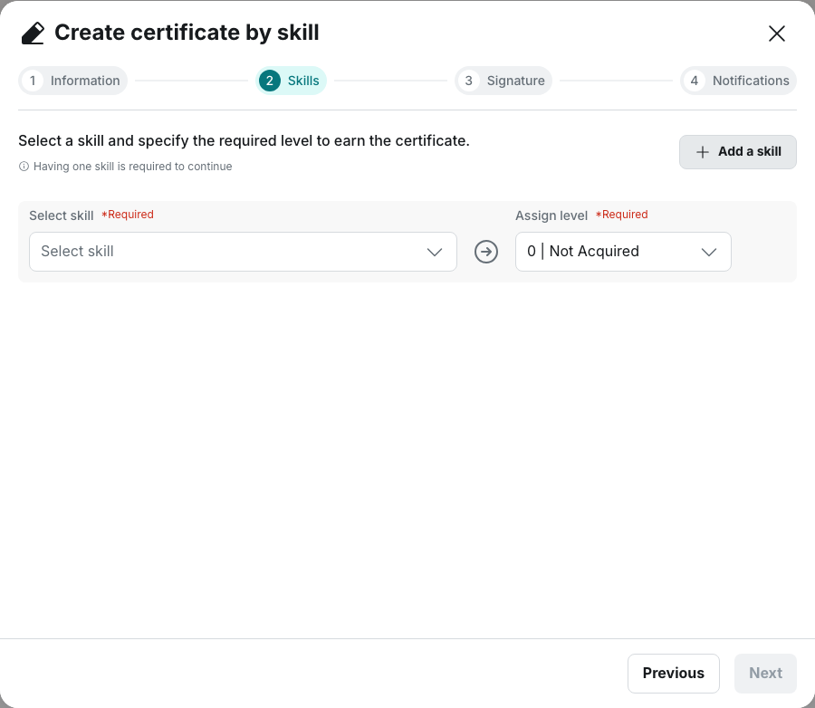Click the Create certificate by skill heading
The width and height of the screenshot is (815, 708).
pyautogui.click(x=187, y=33)
